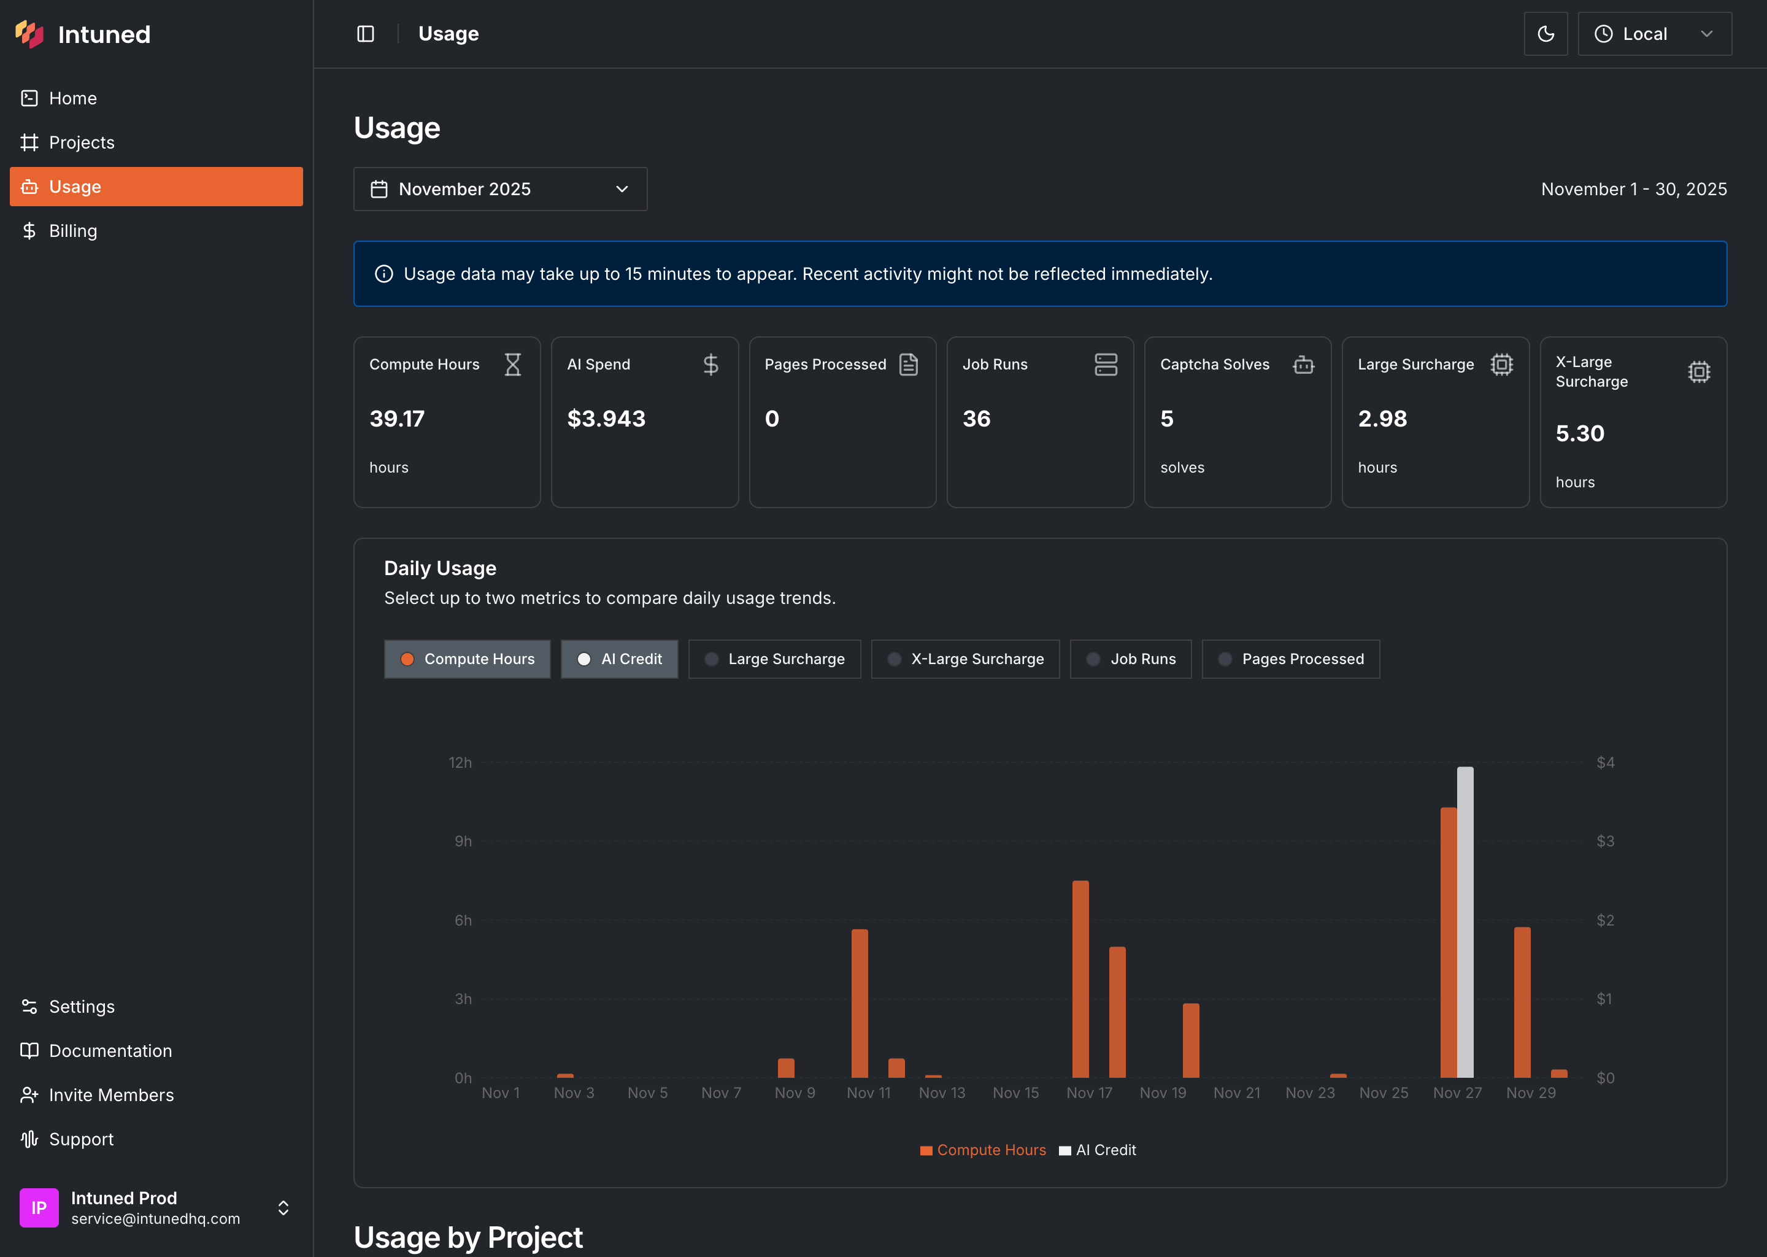Navigate to the Projects section

click(x=81, y=142)
